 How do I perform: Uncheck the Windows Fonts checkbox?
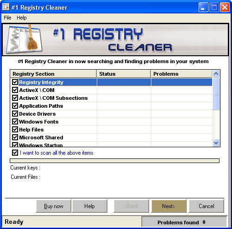[x=15, y=121]
